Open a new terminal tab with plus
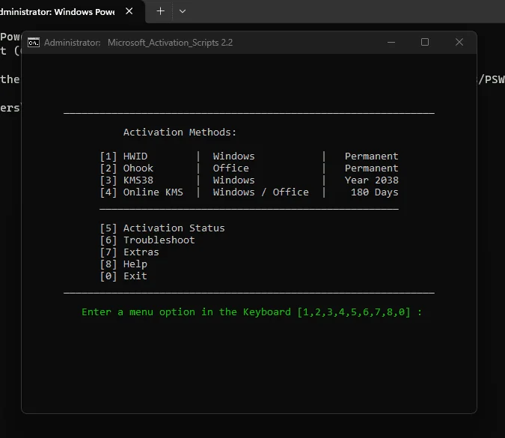Screen dimensions: 505x438 pos(160,11)
